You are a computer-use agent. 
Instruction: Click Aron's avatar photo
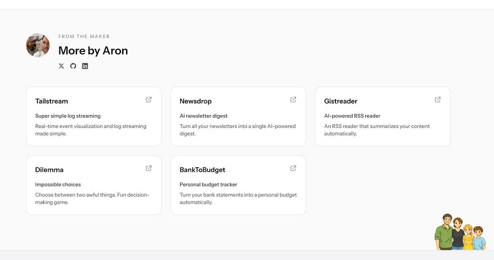pyautogui.click(x=38, y=45)
